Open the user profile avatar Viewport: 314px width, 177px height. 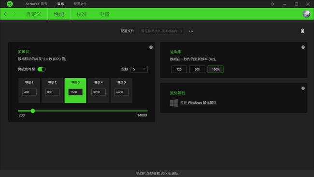306,14
